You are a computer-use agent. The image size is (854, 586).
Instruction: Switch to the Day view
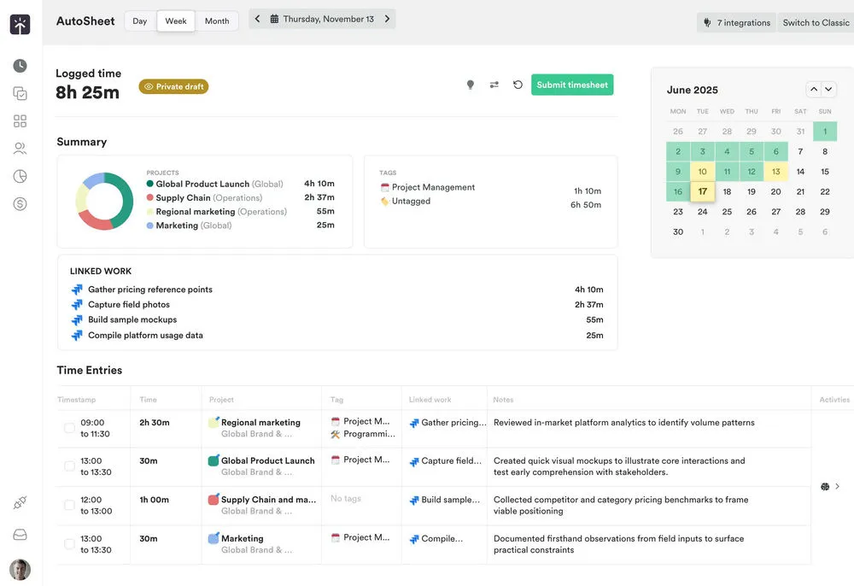pyautogui.click(x=140, y=21)
